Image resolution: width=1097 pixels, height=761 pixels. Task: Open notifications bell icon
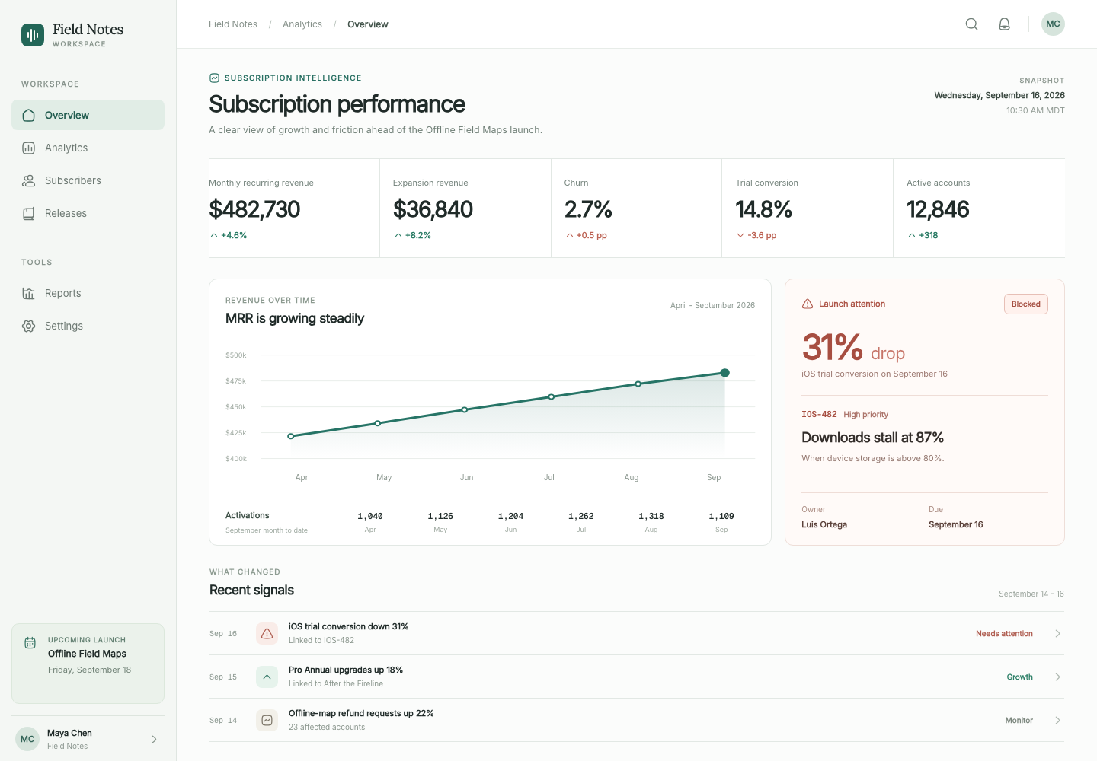(1004, 24)
